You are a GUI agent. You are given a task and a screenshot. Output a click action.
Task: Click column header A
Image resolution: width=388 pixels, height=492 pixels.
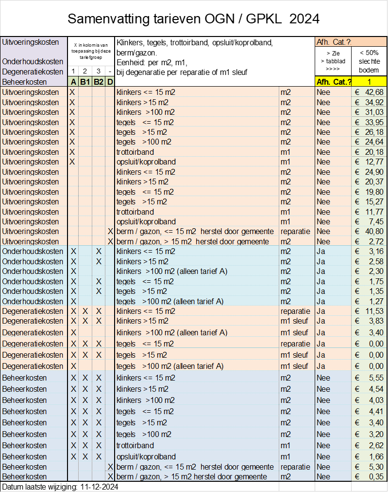(x=73, y=82)
